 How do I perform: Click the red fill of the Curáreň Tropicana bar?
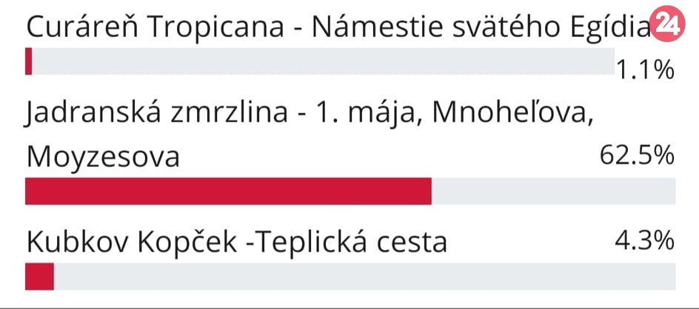pyautogui.click(x=29, y=61)
